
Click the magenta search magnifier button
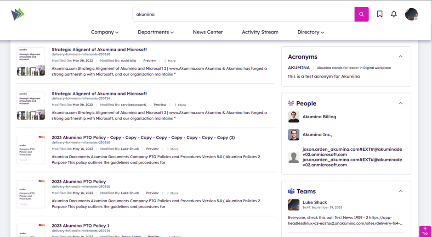[x=361, y=14]
